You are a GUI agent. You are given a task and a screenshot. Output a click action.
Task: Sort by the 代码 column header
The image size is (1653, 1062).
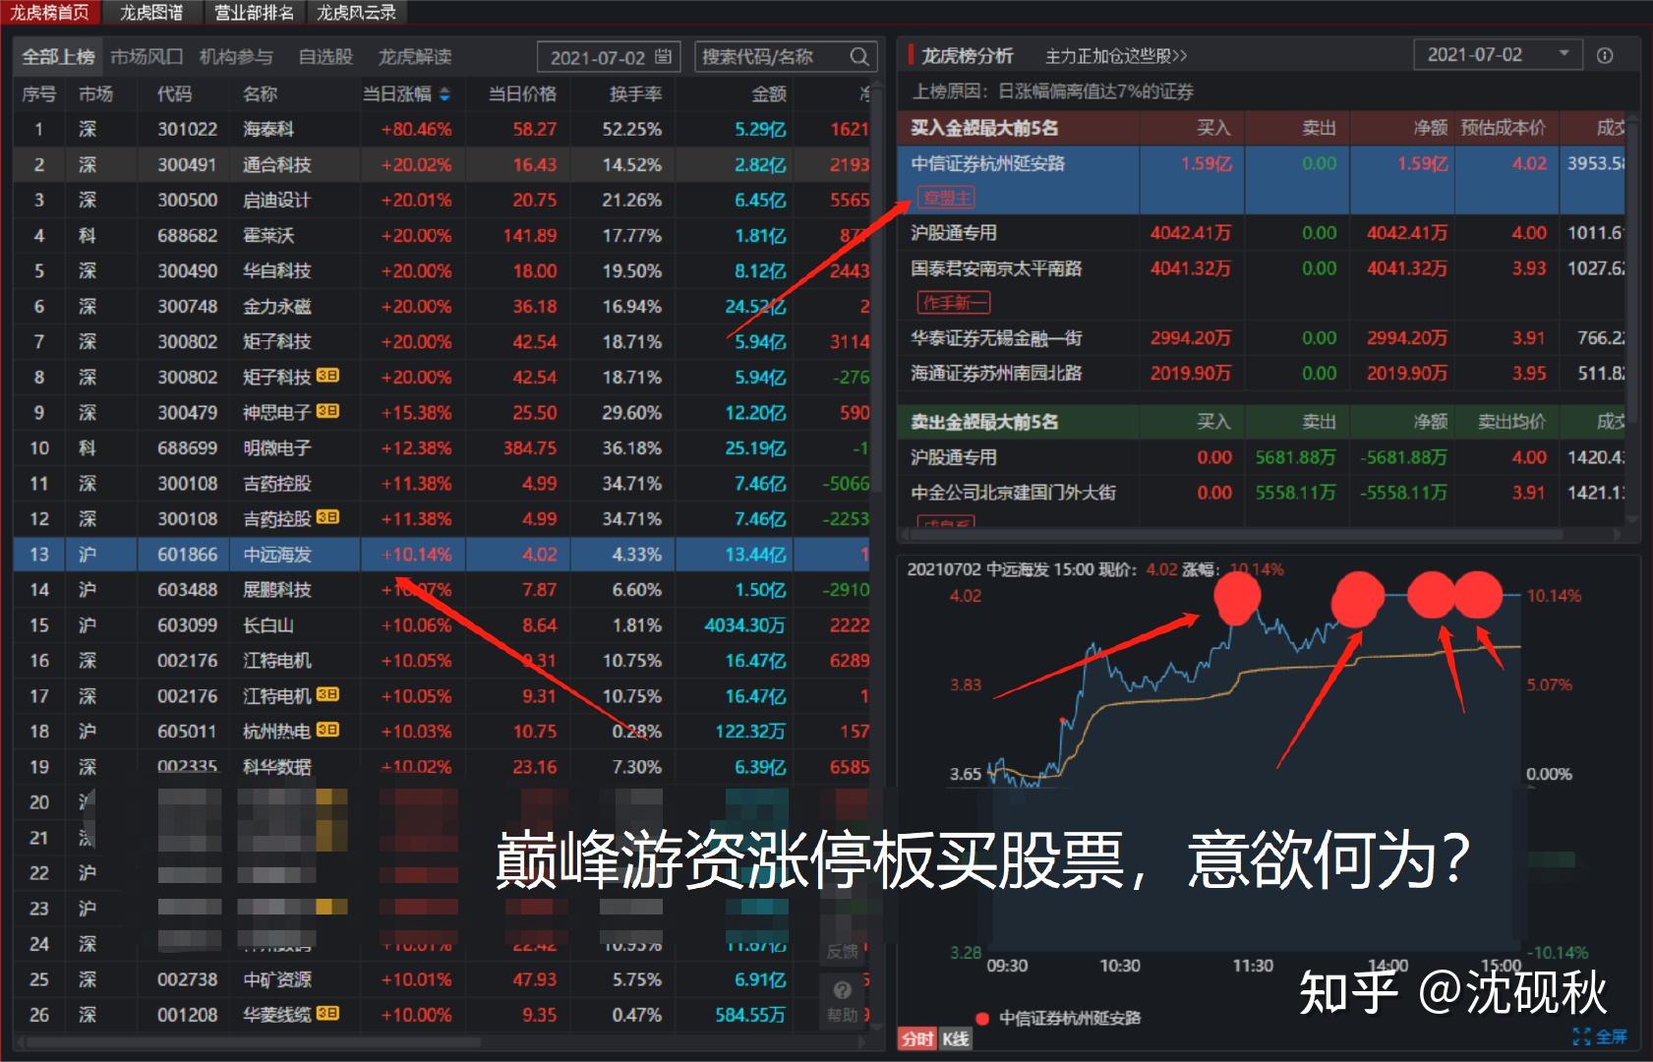[174, 94]
